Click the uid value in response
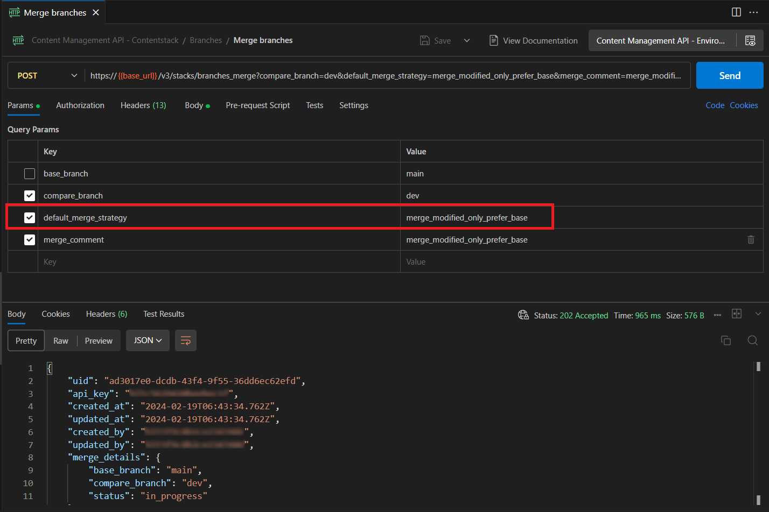 205,381
